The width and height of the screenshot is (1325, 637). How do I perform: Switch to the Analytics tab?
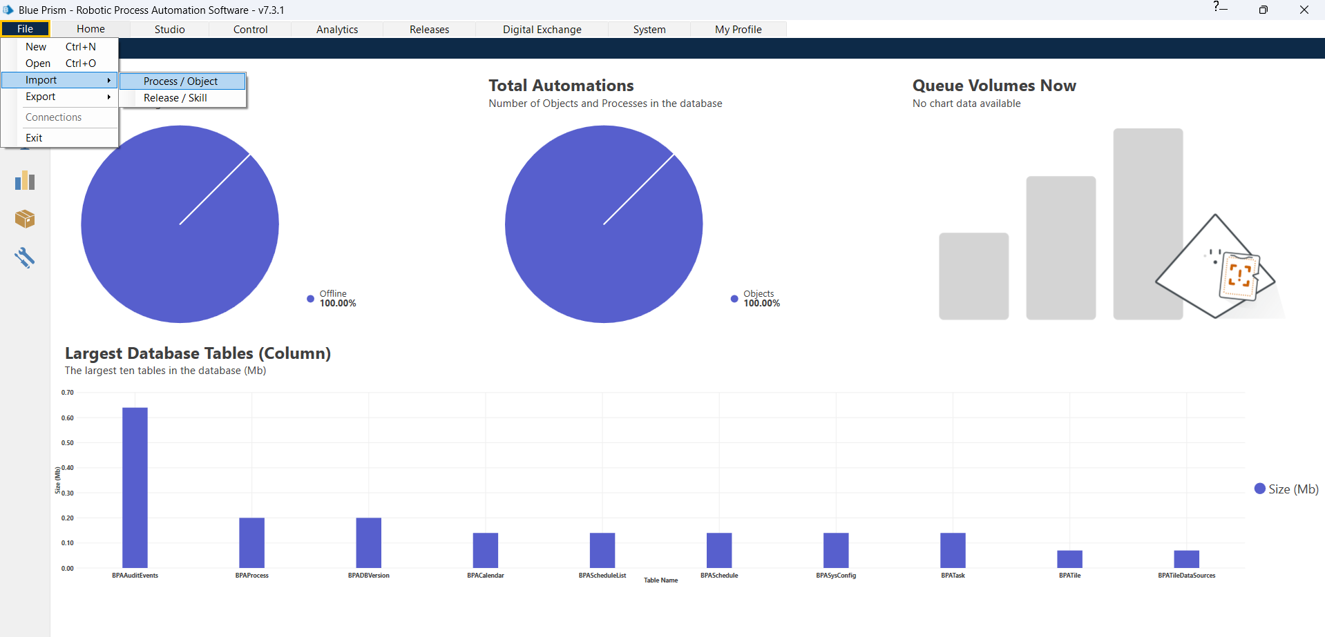pyautogui.click(x=337, y=30)
